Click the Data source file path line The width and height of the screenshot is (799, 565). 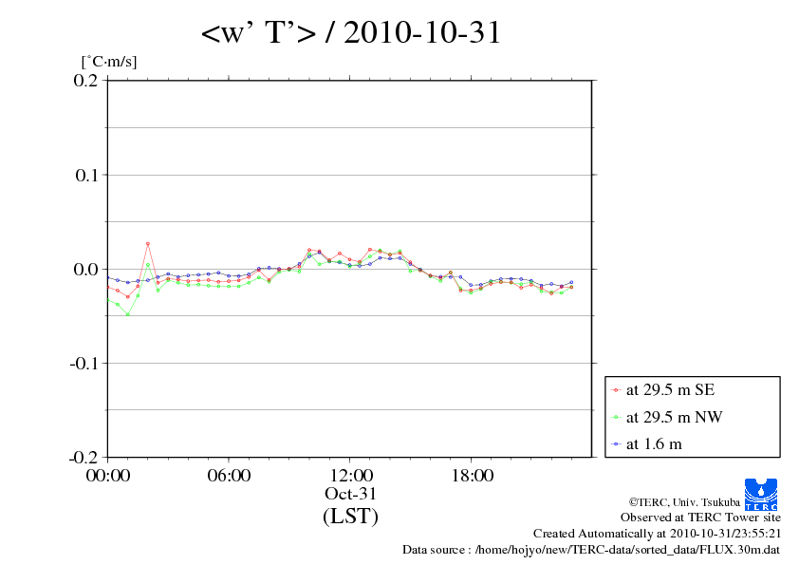(591, 550)
